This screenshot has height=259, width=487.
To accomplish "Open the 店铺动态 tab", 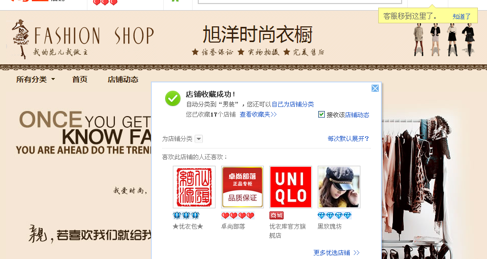I will coord(123,79).
